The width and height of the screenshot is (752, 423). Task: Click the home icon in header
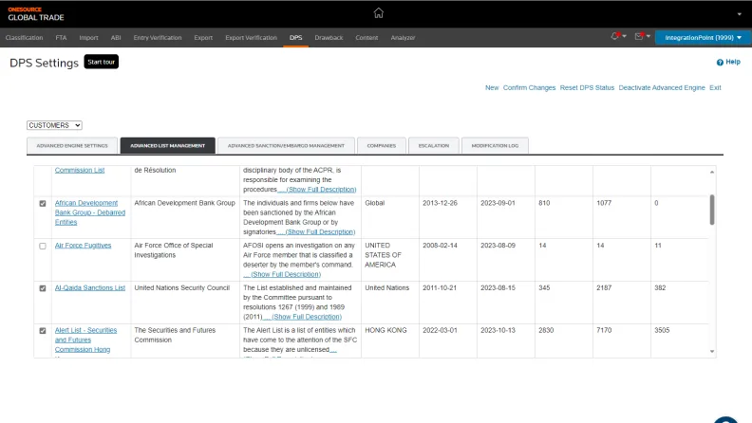pos(379,13)
